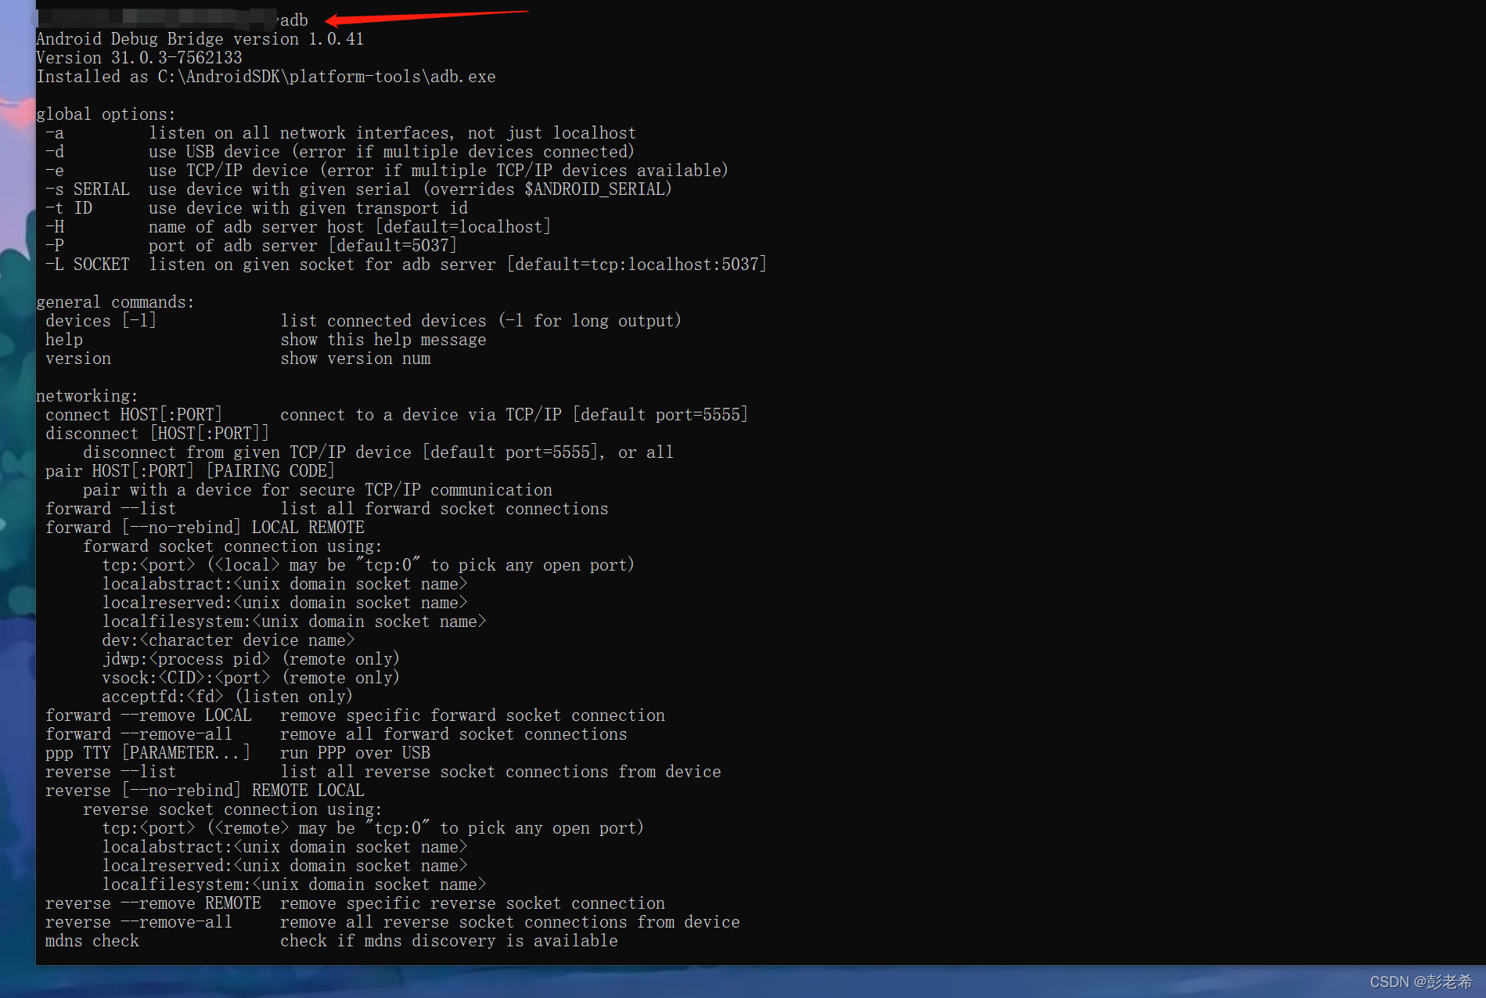The width and height of the screenshot is (1486, 998).
Task: Click the '-d use USB device' option line
Action: click(x=340, y=152)
